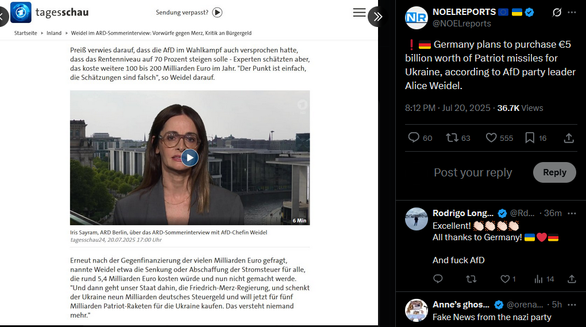The width and height of the screenshot is (586, 327).
Task: Click 'tagesschau24, 20.07.2025 17:00 Uhr' text
Action: tap(116, 240)
